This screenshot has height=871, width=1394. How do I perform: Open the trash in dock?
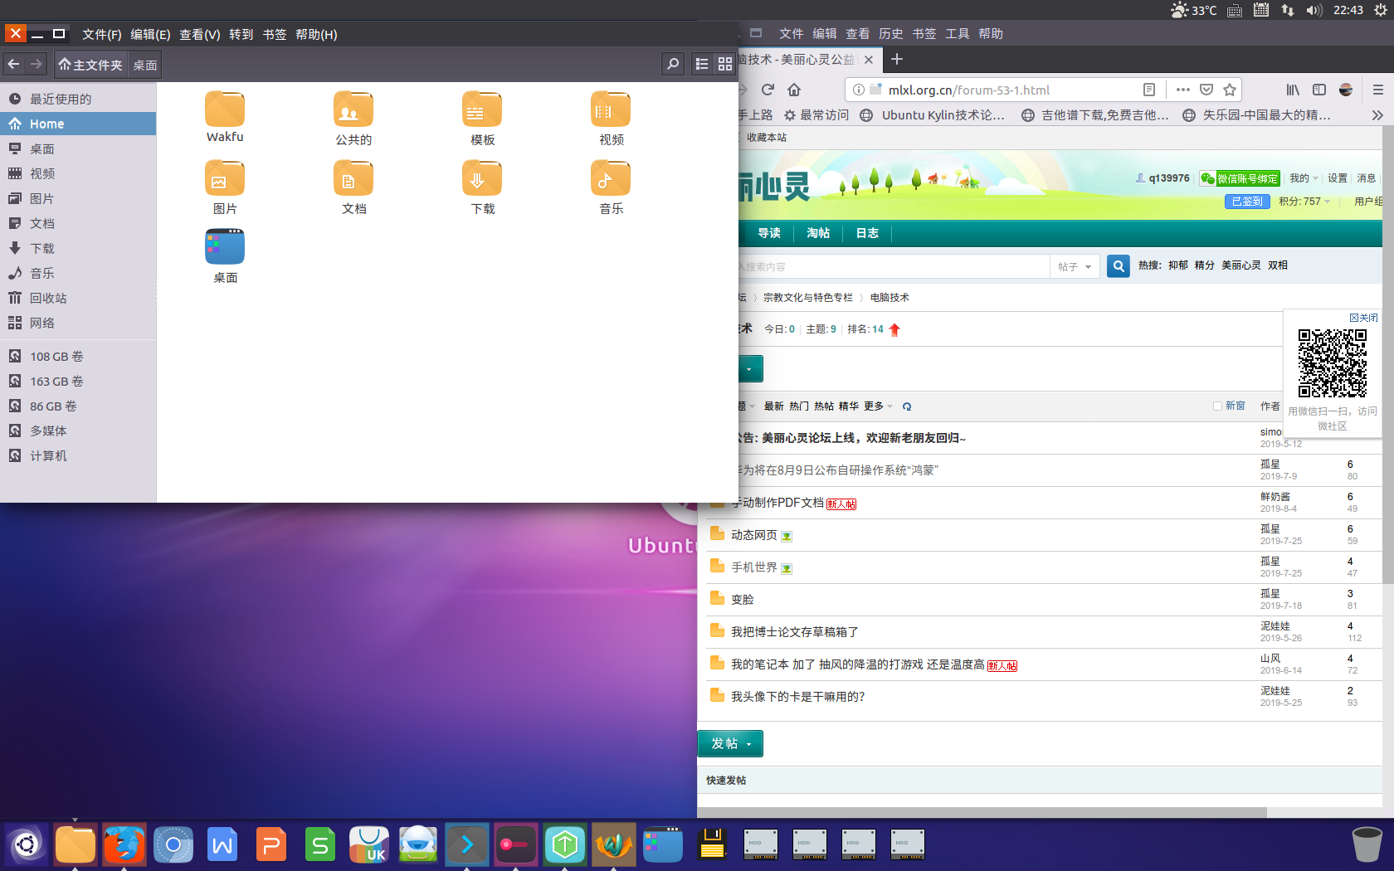pos(1367,844)
